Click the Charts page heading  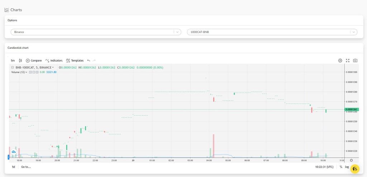[x=16, y=10]
